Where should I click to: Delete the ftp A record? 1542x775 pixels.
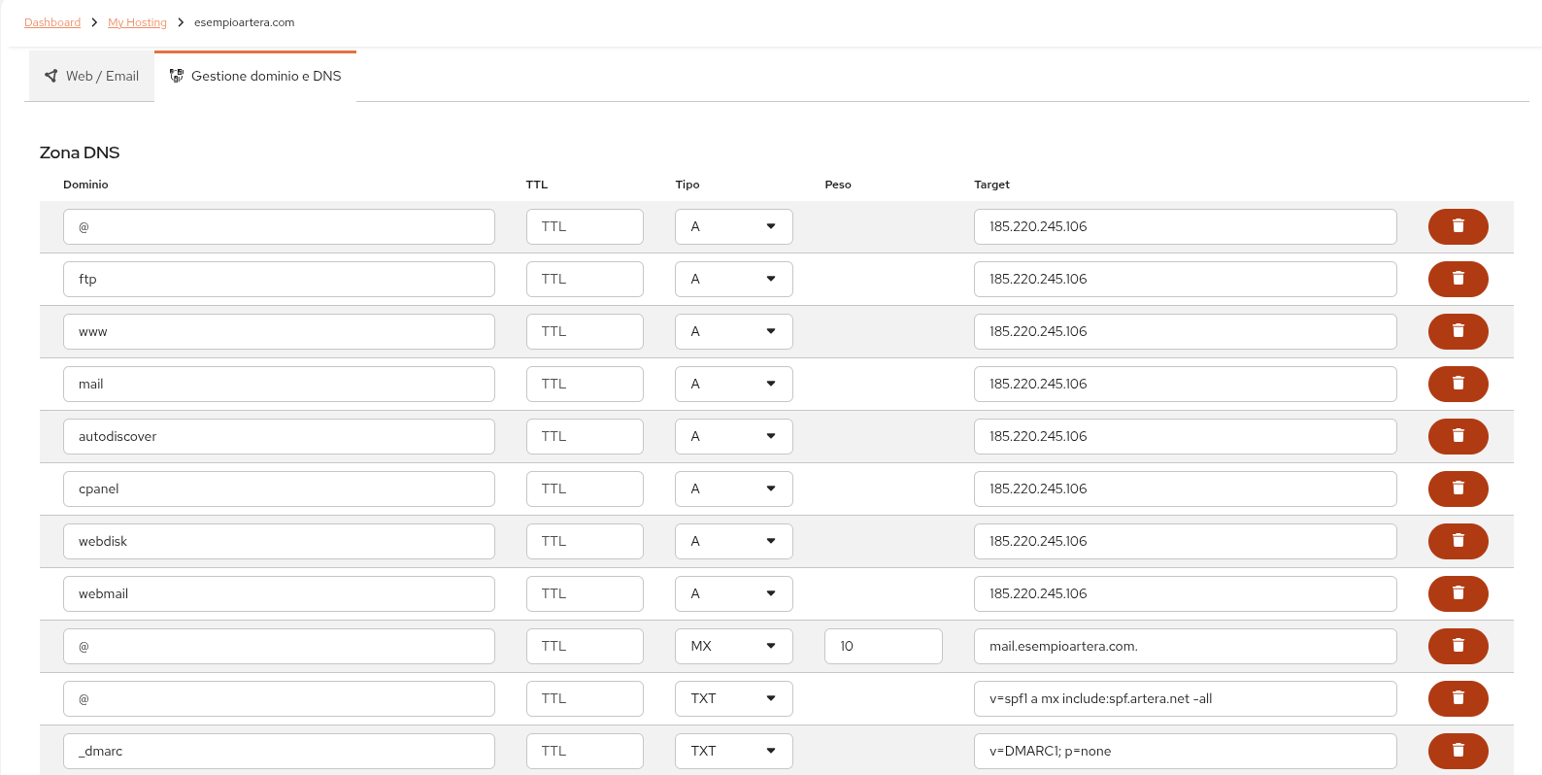1458,279
